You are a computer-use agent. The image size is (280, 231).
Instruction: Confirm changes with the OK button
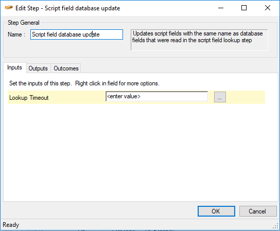[216, 211]
